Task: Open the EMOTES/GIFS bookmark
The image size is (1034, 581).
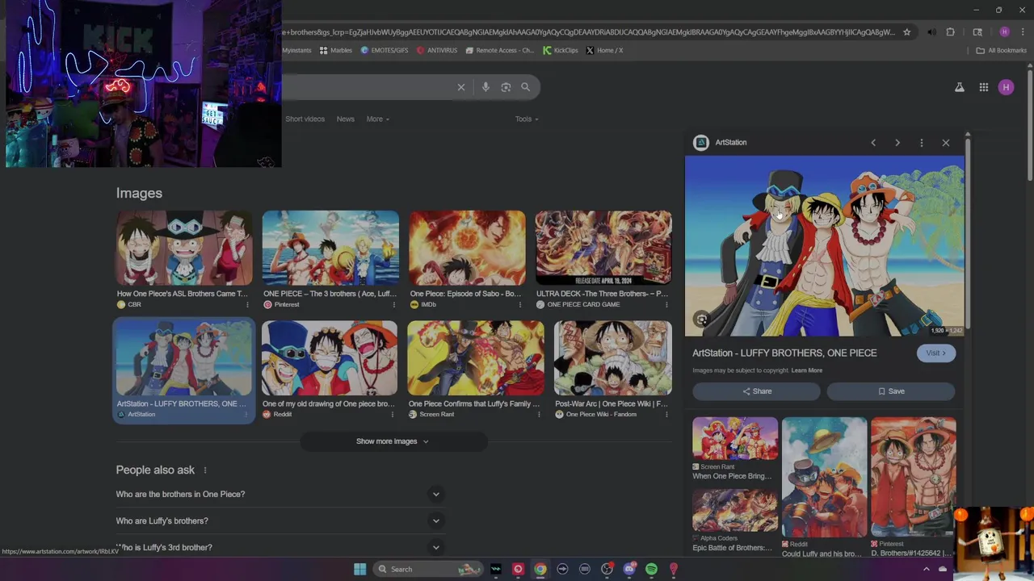Action: (x=385, y=50)
